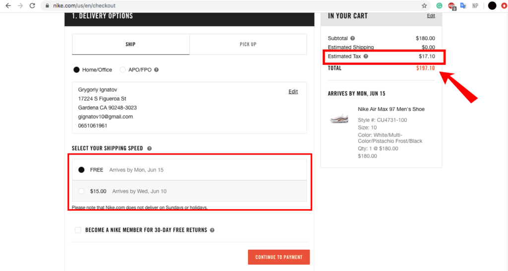The height and width of the screenshot is (271, 508).
Task: Click the Qty: 1 @ $180.00 line
Action: pos(378,149)
